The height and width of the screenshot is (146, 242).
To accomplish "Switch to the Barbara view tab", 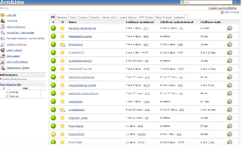I will pyautogui.click(x=62, y=18).
